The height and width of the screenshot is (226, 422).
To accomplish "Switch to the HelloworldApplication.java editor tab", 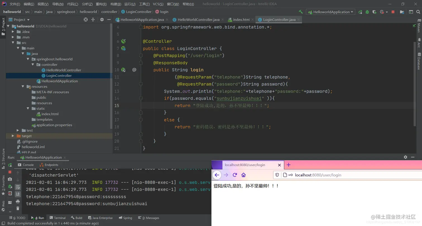I will point(142,20).
